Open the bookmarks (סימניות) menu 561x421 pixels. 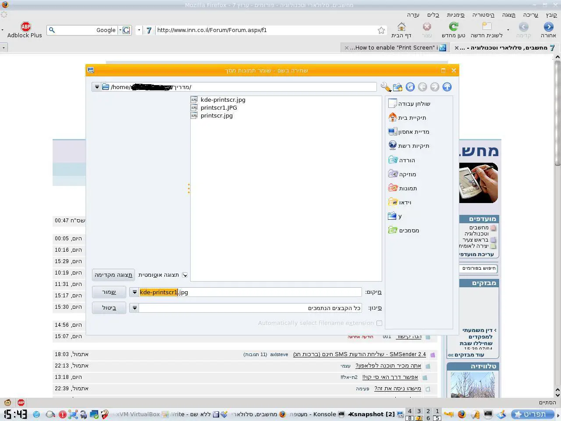coord(455,15)
